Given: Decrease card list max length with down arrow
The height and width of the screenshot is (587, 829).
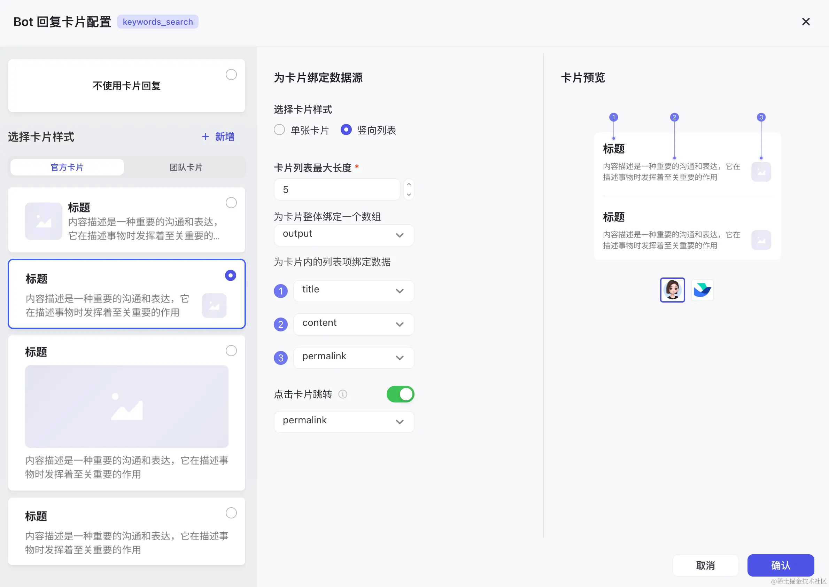Looking at the screenshot, I should 409,195.
